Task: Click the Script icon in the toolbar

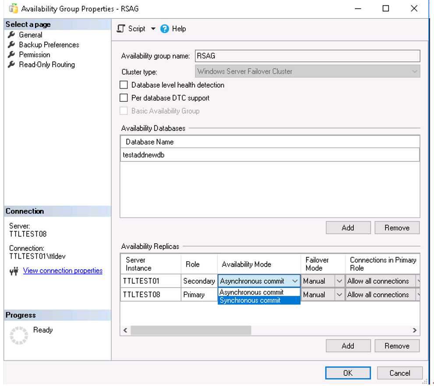Action: [x=121, y=28]
